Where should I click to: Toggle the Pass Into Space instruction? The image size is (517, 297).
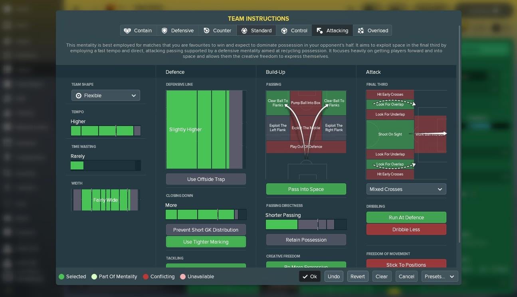point(306,189)
